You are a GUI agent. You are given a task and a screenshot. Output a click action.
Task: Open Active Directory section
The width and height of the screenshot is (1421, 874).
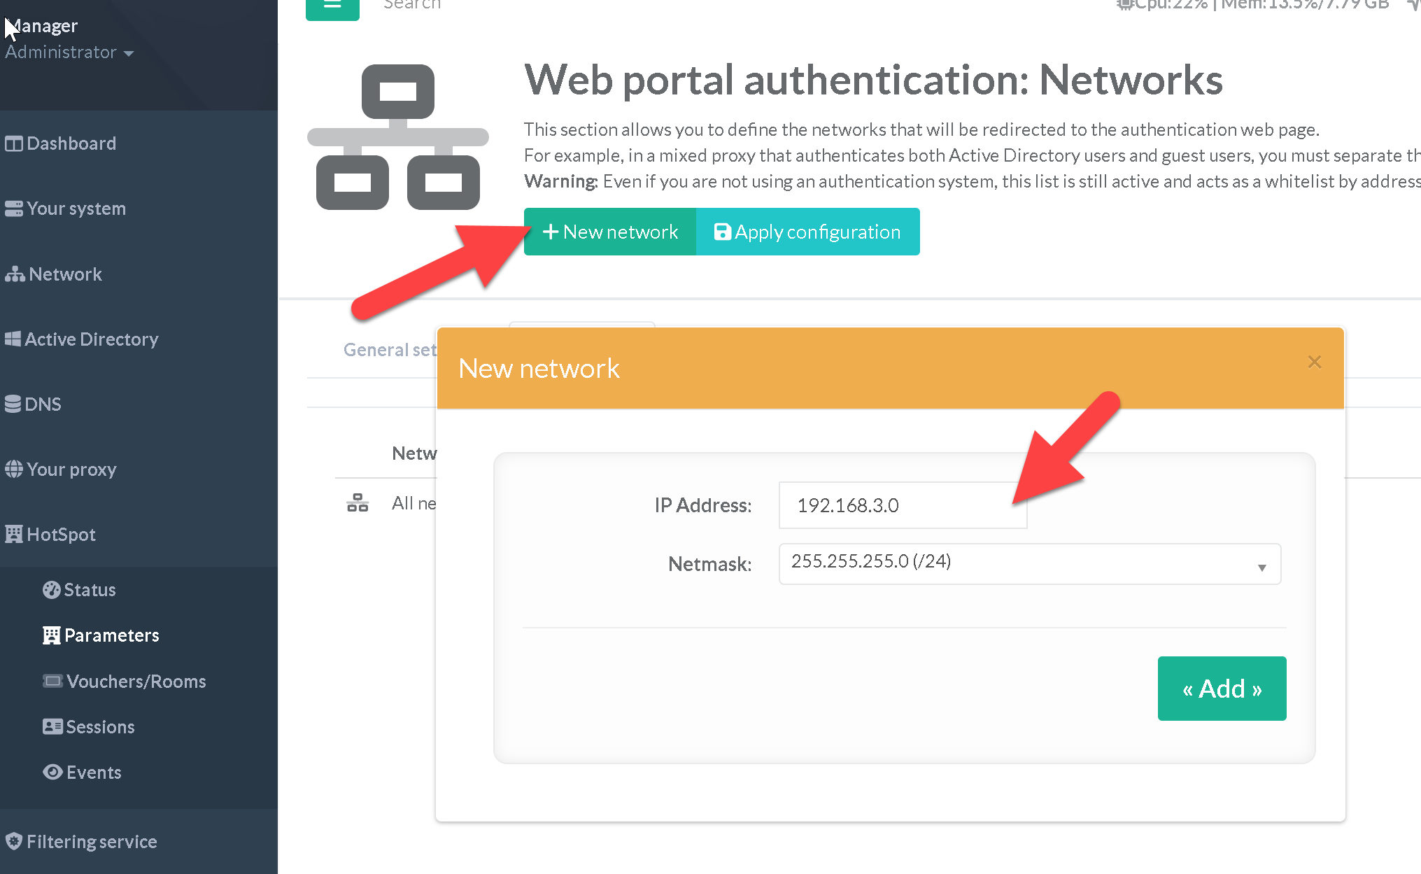(91, 339)
